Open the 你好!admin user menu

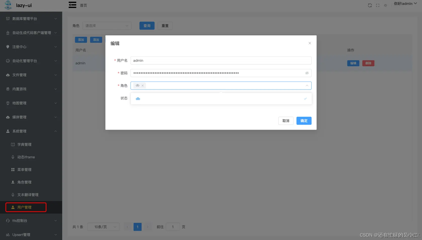click(405, 4)
